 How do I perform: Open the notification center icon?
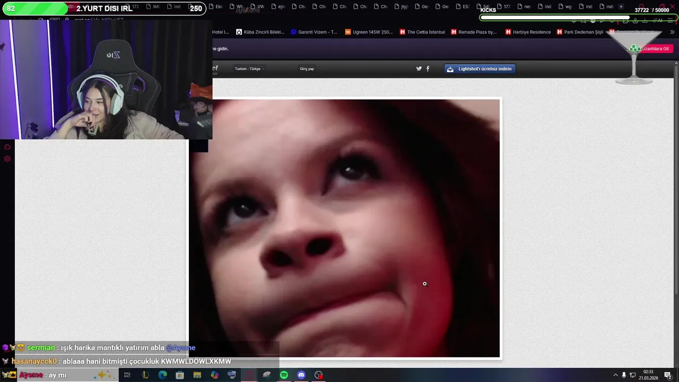[668, 375]
